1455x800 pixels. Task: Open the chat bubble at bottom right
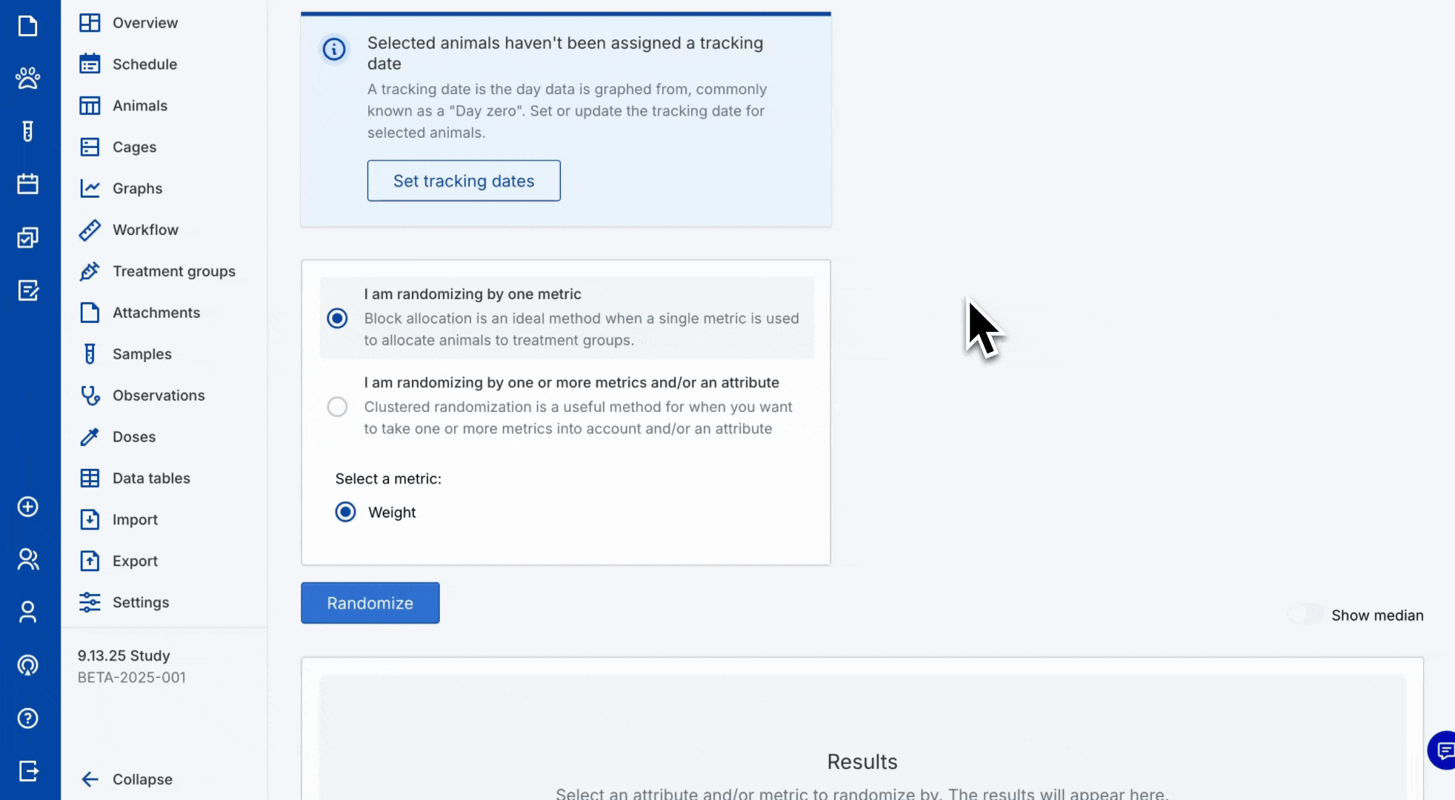point(1443,750)
